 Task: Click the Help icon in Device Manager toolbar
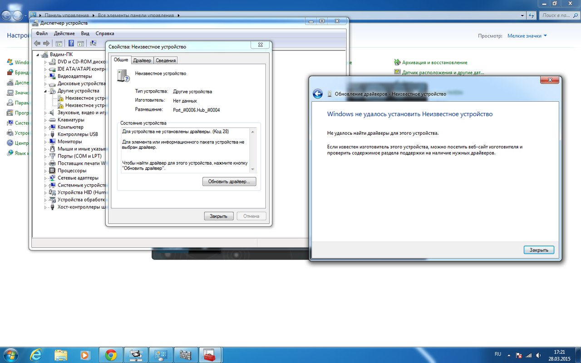71,44
